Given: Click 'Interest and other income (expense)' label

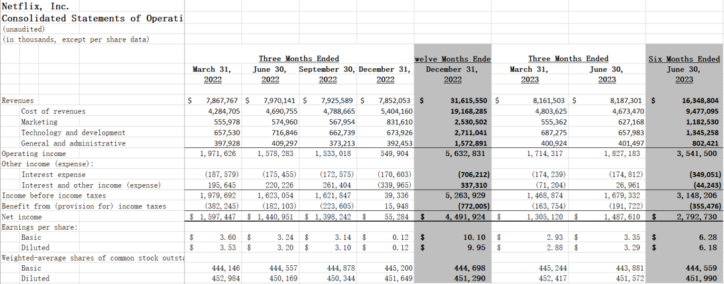Looking at the screenshot, I should pyautogui.click(x=91, y=186).
